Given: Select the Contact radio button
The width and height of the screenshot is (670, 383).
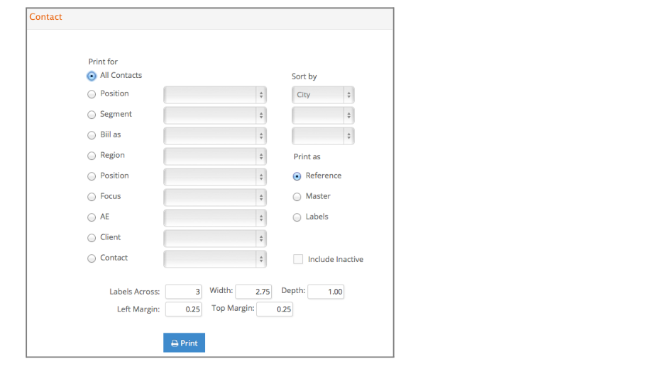Looking at the screenshot, I should (x=92, y=258).
